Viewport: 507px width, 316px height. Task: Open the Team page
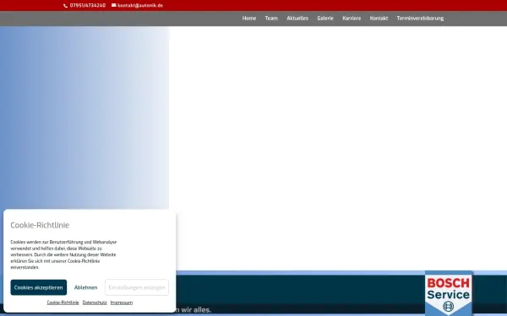[271, 19]
